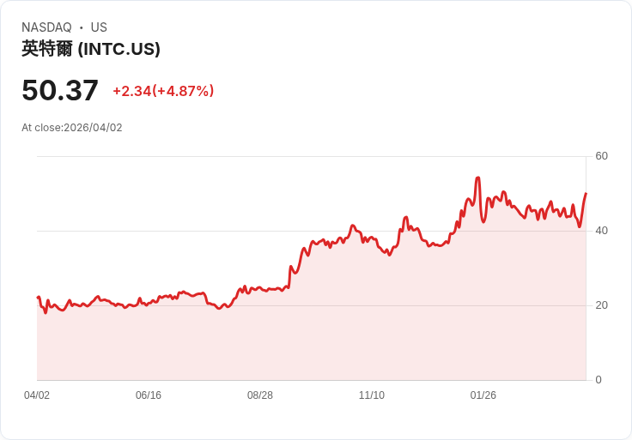The height and width of the screenshot is (440, 632).
Task: Select the 04/02 date on the x-axis
Action: tap(37, 395)
